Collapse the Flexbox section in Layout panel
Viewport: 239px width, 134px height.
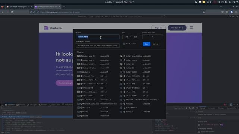coord(197,111)
